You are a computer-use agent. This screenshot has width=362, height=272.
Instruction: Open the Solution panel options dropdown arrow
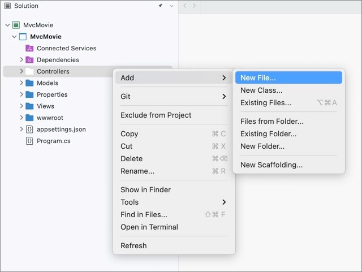(x=171, y=6)
